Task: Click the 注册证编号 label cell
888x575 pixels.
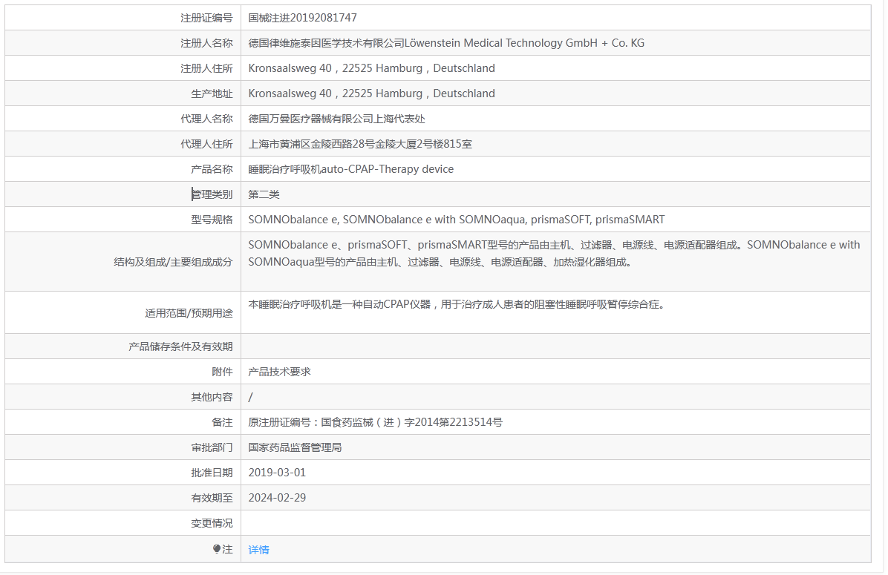Action: tap(206, 18)
